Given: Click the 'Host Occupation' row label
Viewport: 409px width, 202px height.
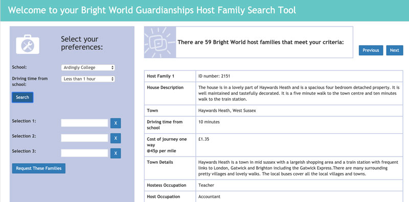Looking at the screenshot, I should pyautogui.click(x=163, y=197).
